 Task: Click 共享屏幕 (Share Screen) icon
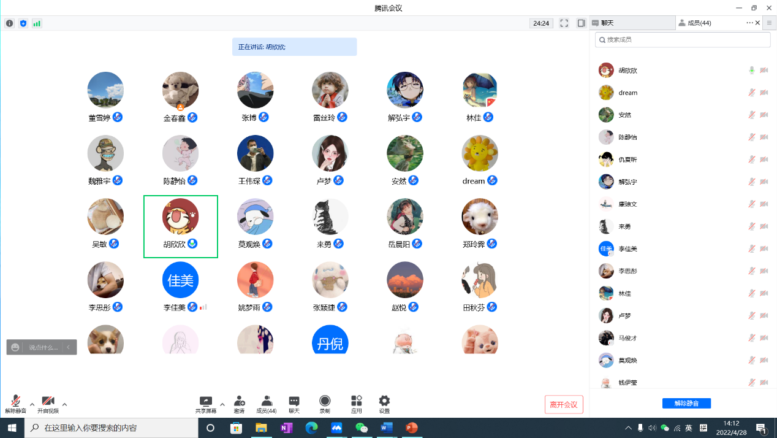(205, 404)
